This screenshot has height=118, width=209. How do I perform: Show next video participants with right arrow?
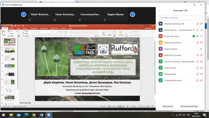(132, 14)
